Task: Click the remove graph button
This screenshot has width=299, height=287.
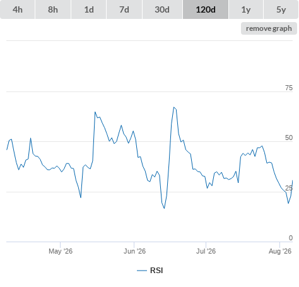Action: pos(269,28)
